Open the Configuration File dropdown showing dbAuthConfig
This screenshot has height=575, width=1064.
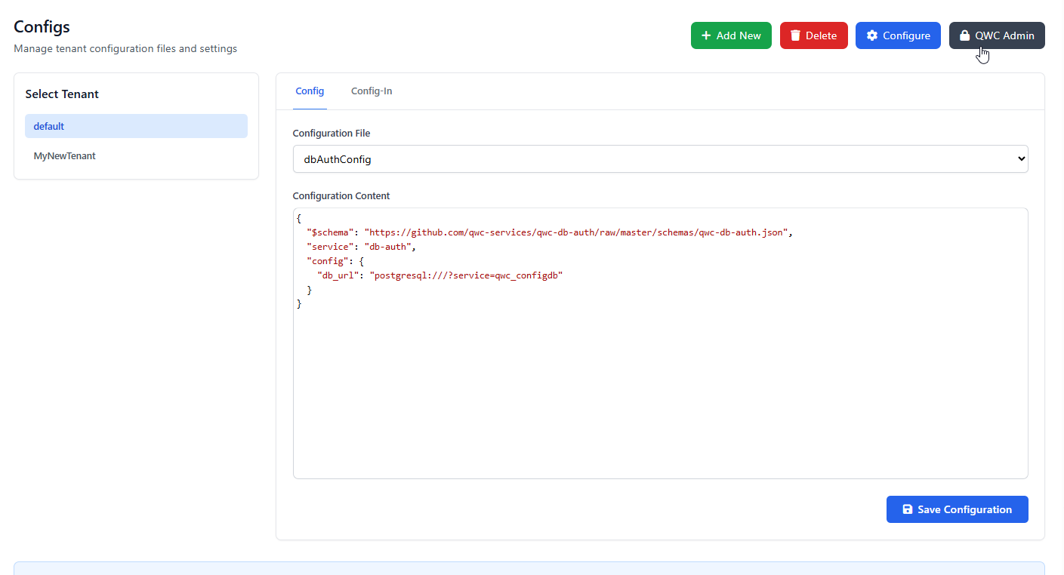(649, 159)
